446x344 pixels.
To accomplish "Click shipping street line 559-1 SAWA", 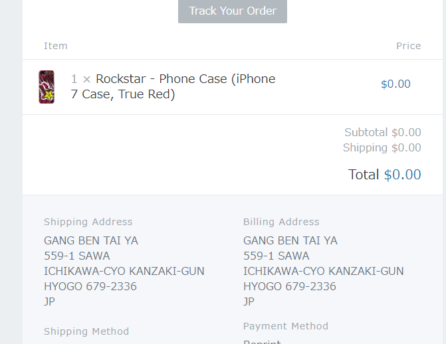I will click(77, 256).
